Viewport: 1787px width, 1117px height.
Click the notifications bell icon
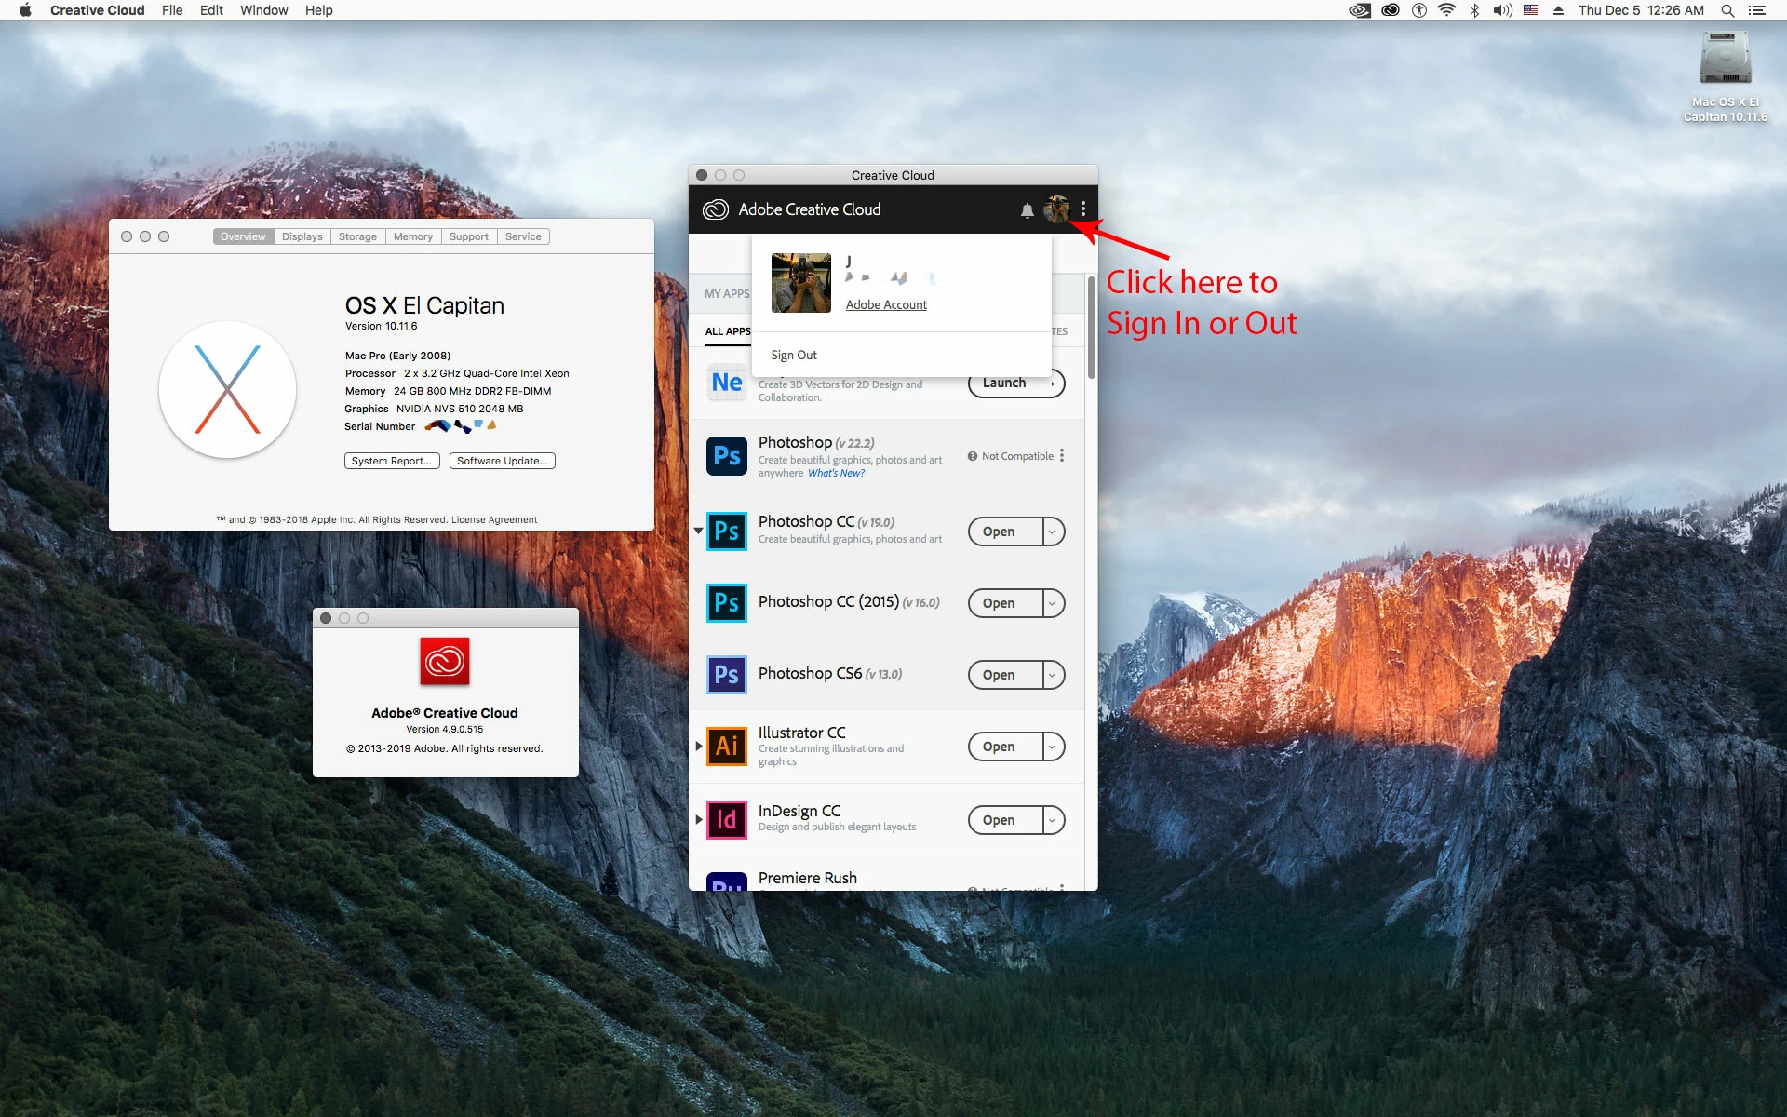(x=1027, y=210)
